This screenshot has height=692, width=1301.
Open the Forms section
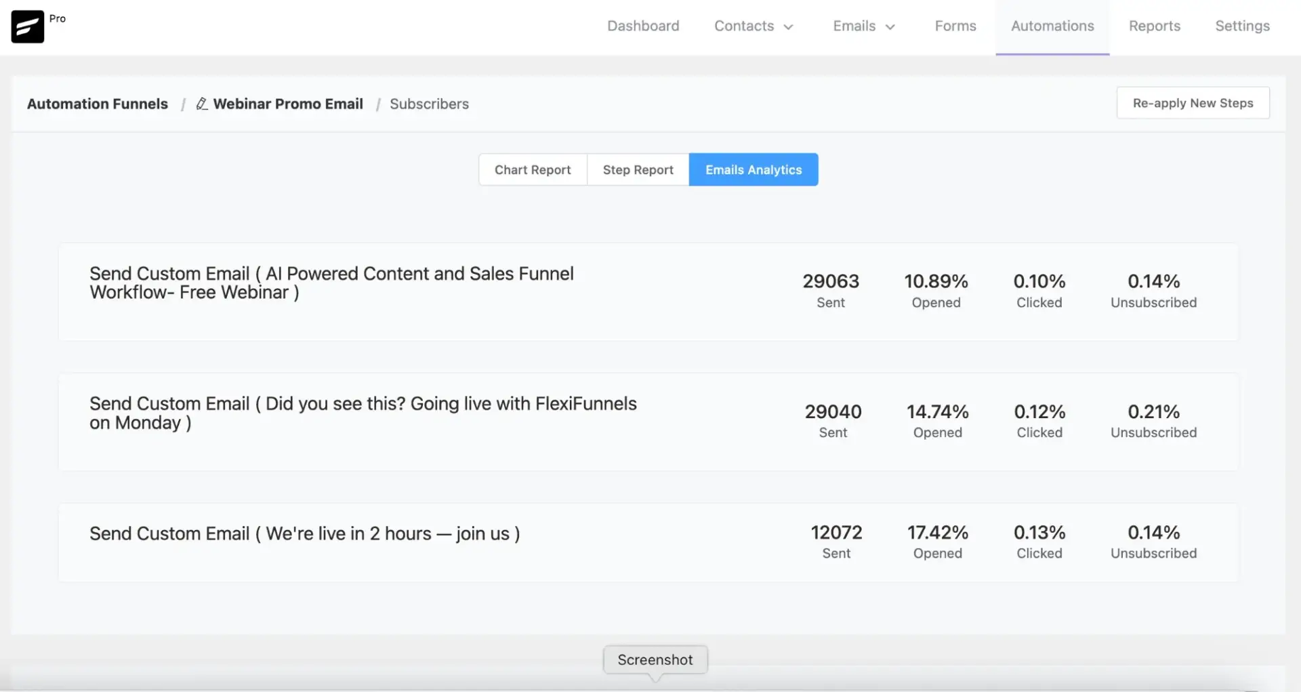(955, 26)
